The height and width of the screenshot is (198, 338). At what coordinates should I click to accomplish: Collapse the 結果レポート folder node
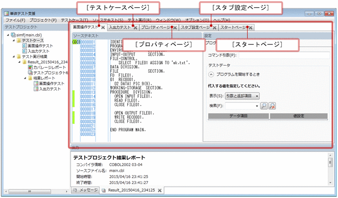pos(25,78)
